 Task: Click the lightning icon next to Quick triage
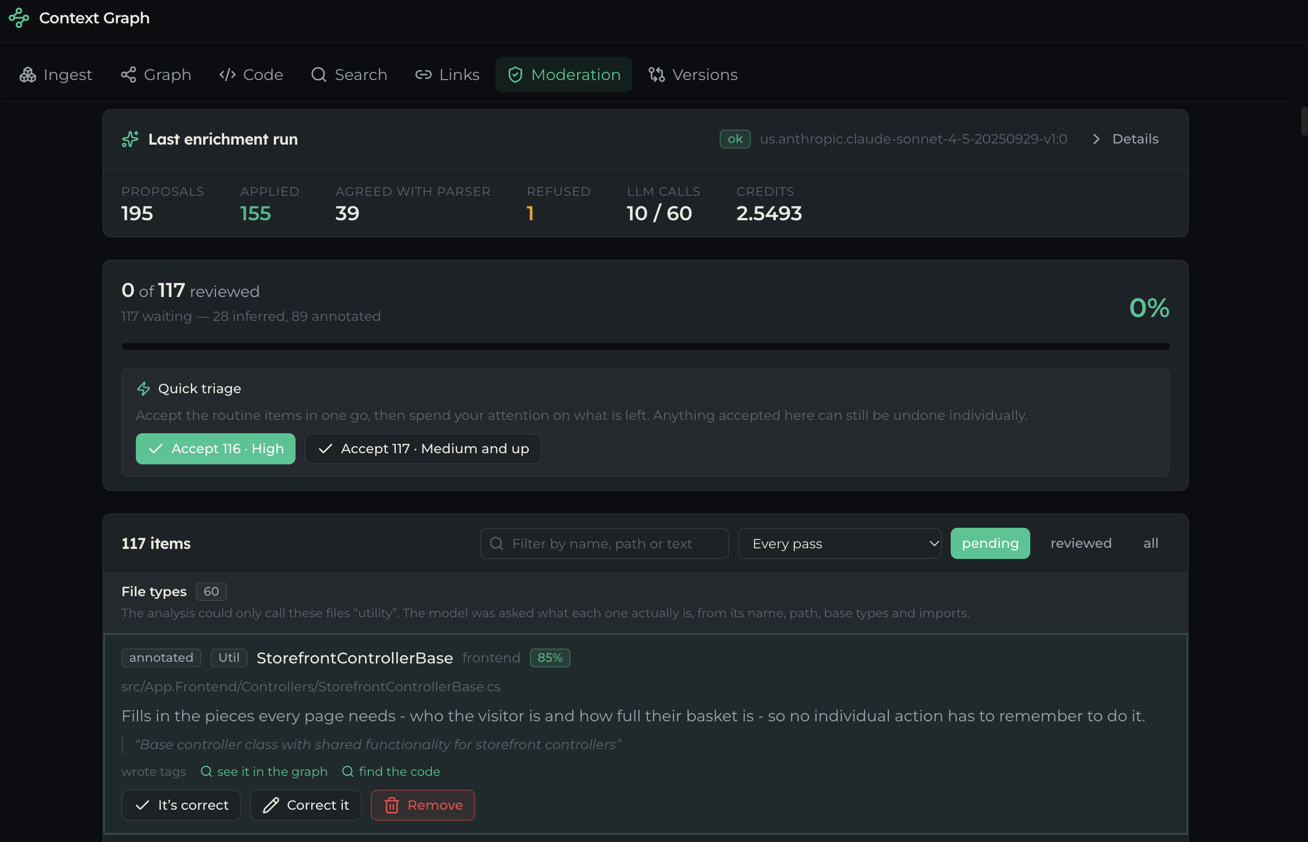point(144,389)
